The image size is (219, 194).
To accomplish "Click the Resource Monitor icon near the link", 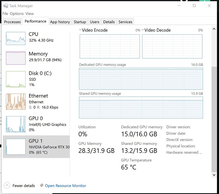I will [x=42, y=185].
